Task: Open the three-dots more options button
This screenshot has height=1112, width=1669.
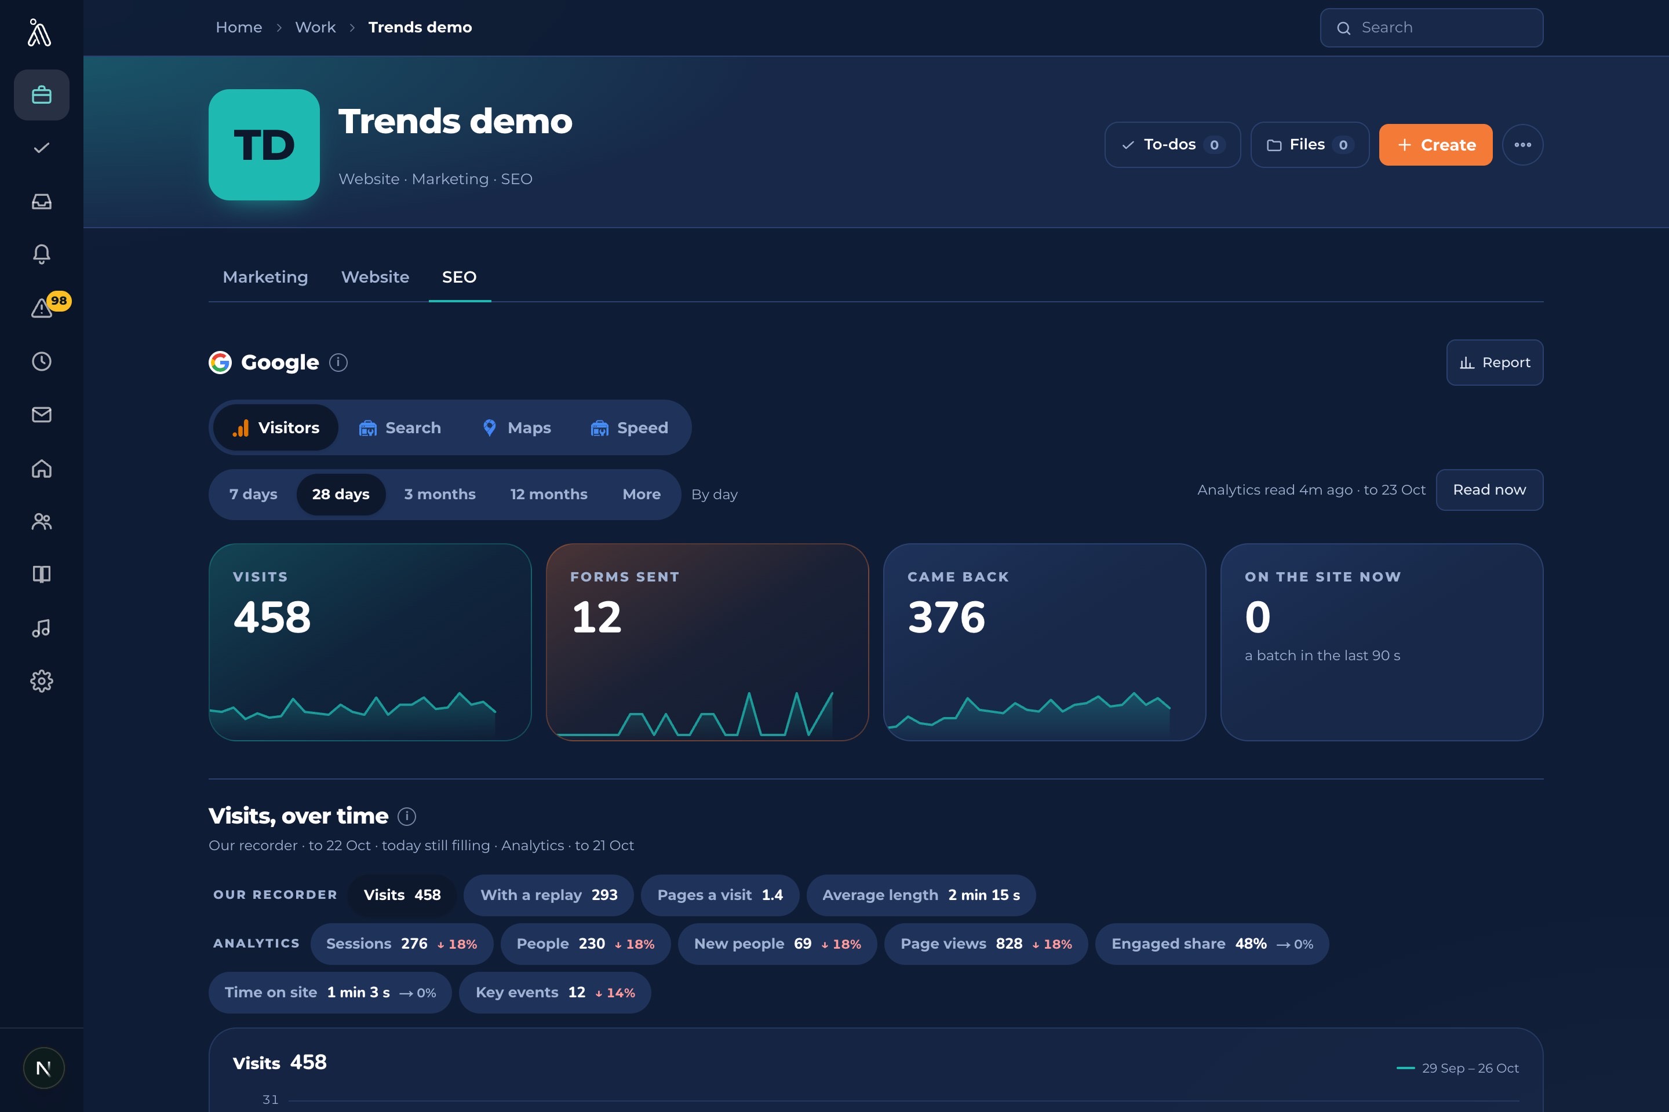Action: click(1523, 145)
